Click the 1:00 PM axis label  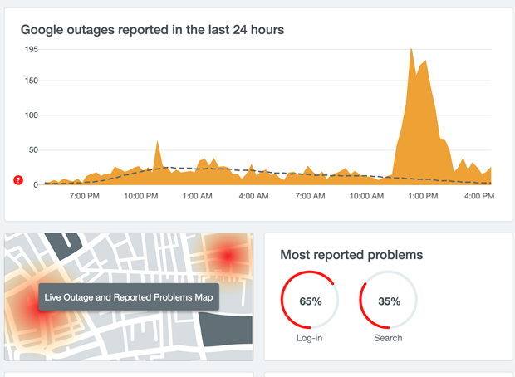[x=423, y=196]
